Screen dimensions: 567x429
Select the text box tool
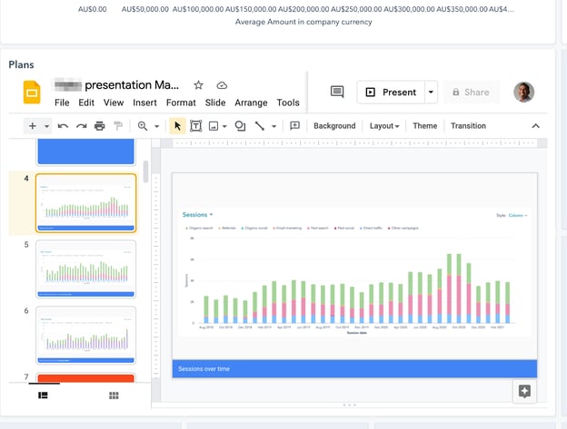click(x=195, y=126)
